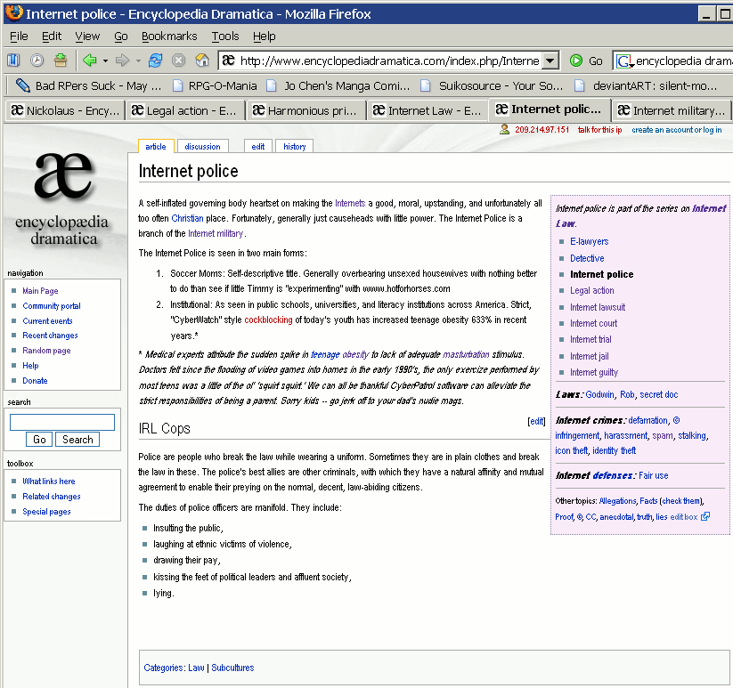
Task: Open the forward button history dropdown
Action: 138,61
